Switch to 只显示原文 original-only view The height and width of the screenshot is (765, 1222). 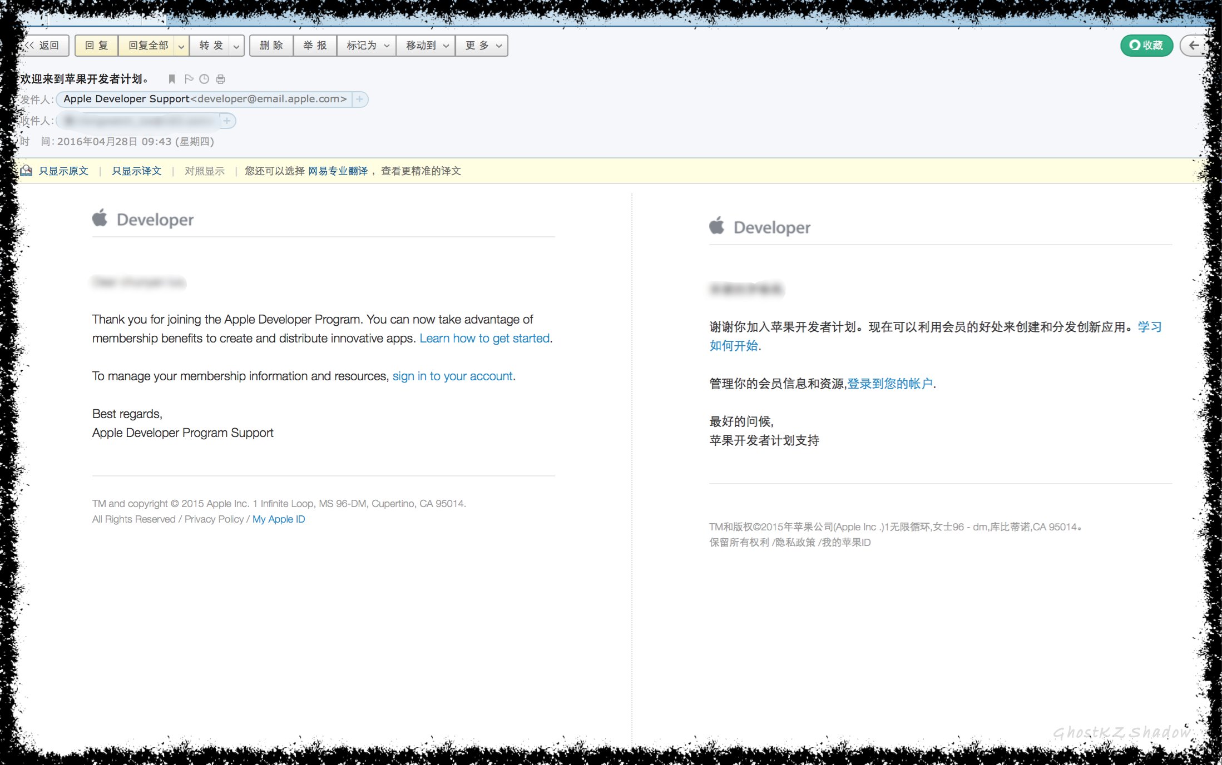pyautogui.click(x=63, y=171)
